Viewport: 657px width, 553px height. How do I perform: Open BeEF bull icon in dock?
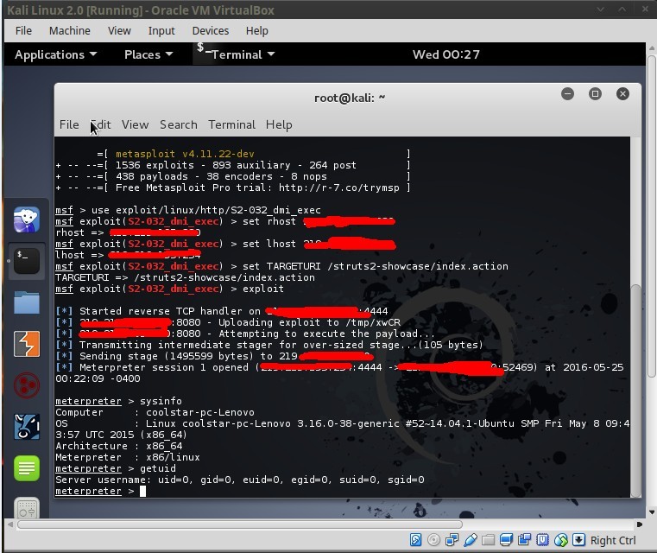(x=27, y=426)
